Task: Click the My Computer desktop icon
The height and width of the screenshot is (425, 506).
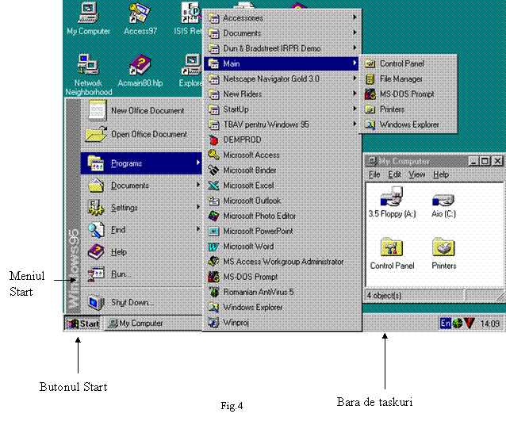Action: pyautogui.click(x=88, y=13)
